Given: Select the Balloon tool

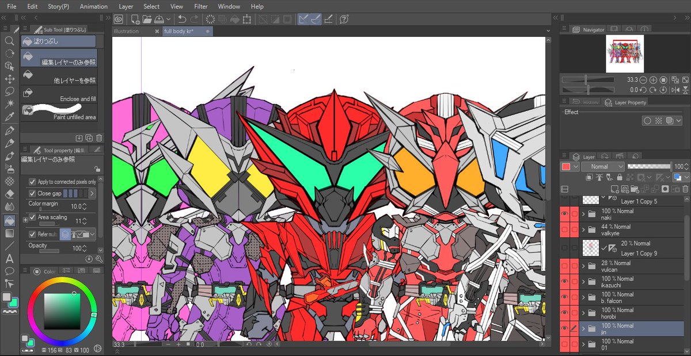Looking at the screenshot, I should point(10,270).
